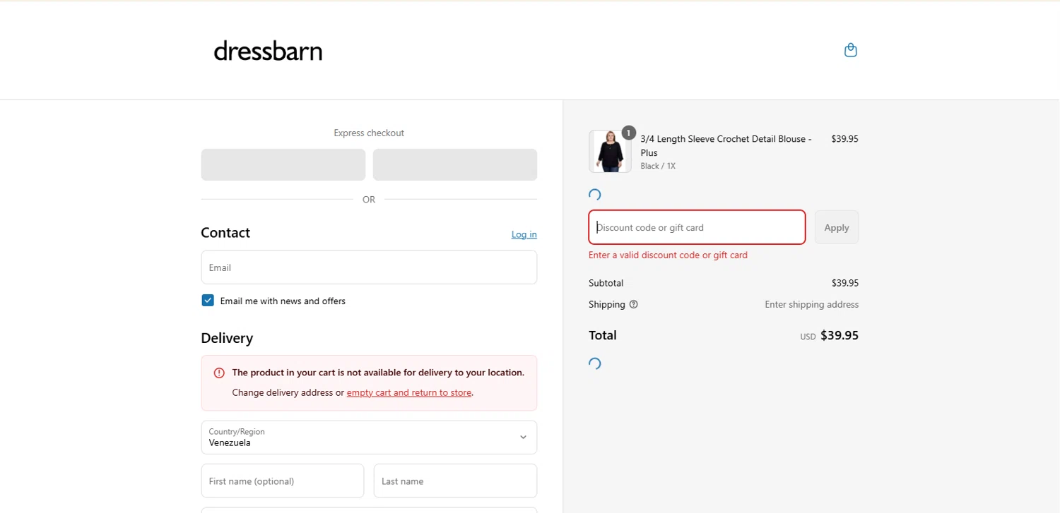The image size is (1060, 513).
Task: Click the Contact heading
Action: (x=225, y=233)
